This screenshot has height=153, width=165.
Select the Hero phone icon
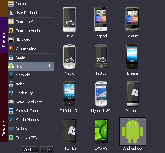point(69,19)
